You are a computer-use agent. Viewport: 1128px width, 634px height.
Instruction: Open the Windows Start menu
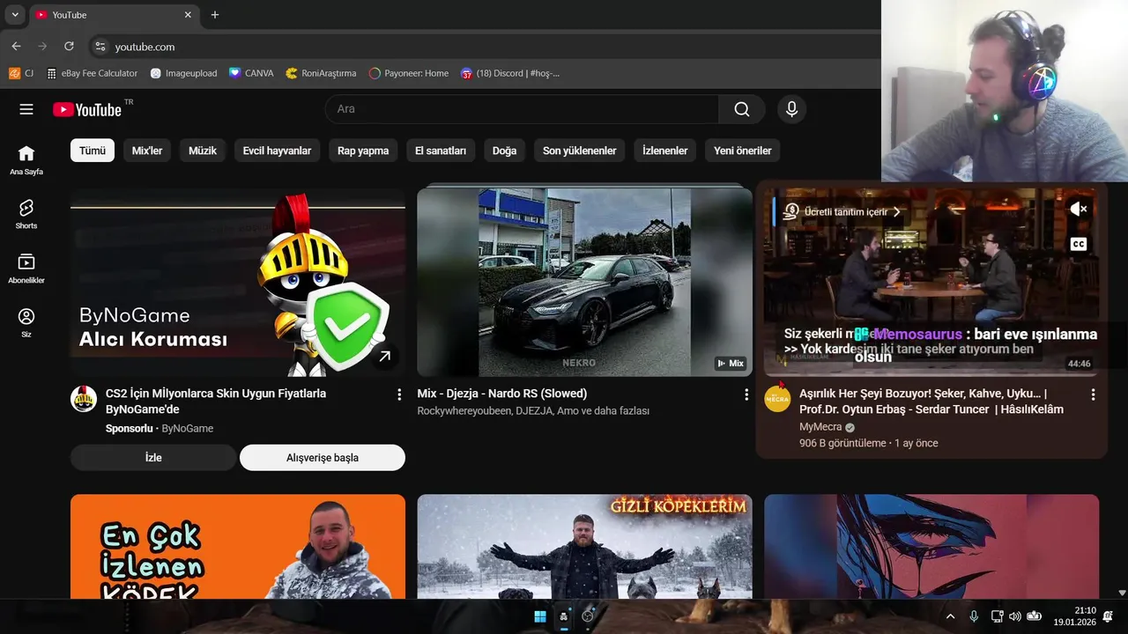[x=540, y=616]
